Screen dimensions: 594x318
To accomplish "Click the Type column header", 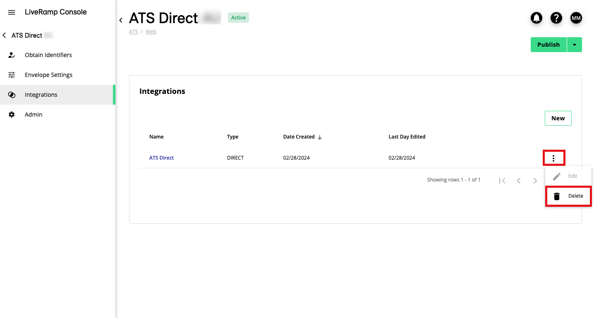I will pos(232,137).
